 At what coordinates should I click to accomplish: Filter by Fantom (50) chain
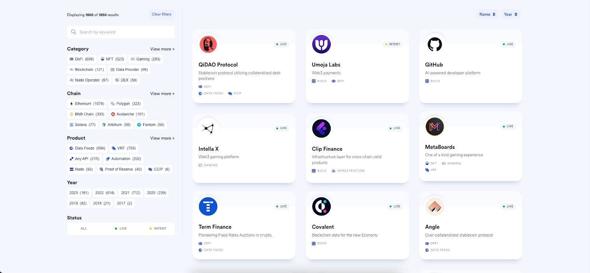tap(150, 125)
